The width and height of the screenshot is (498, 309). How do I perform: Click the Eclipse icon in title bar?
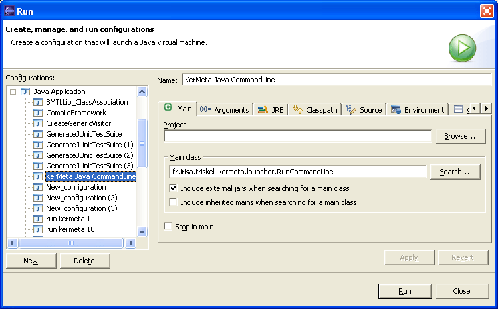9,11
